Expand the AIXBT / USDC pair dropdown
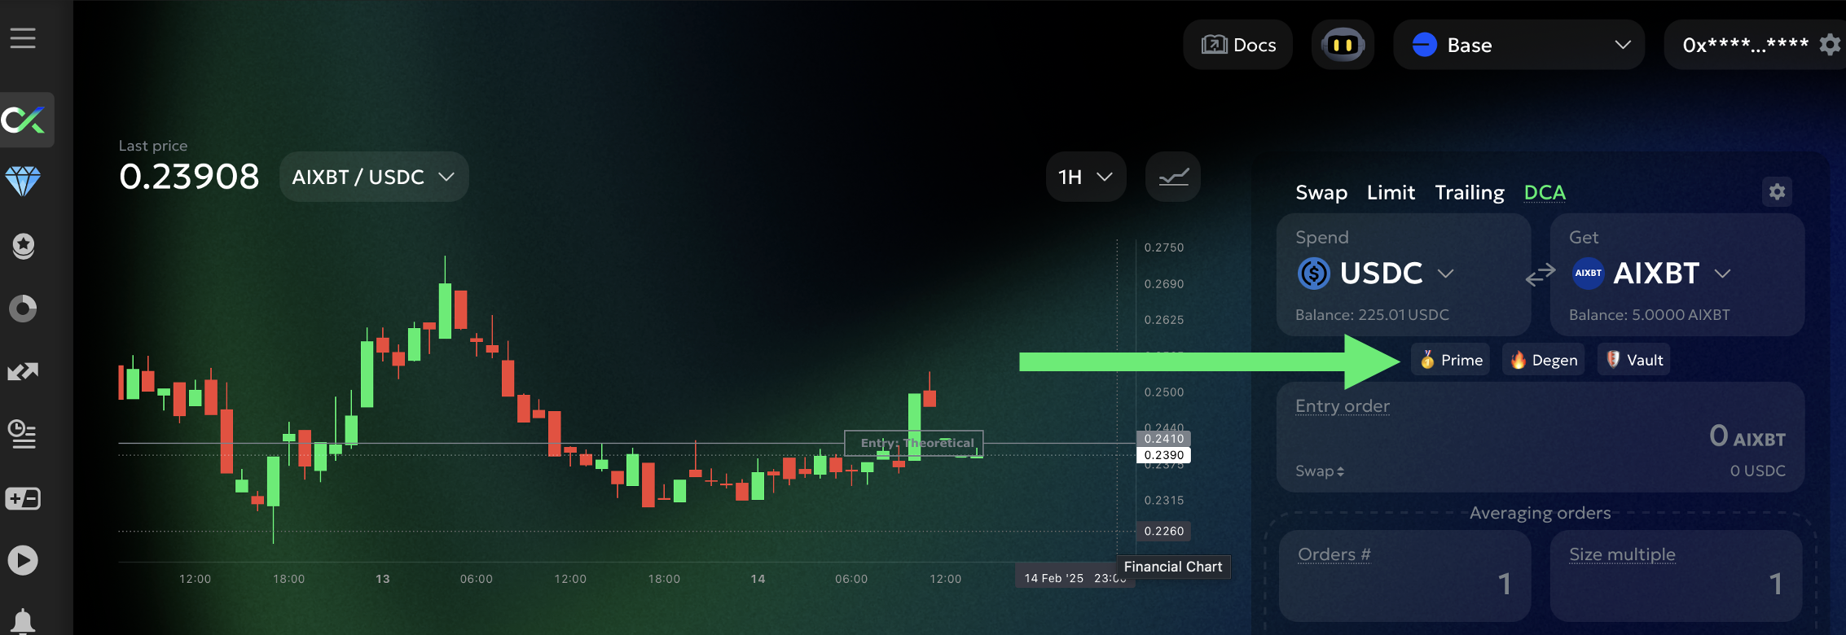Viewport: 1846px width, 635px height. 374,177
